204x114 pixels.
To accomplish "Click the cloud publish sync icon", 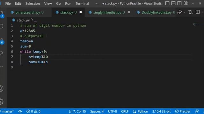I will (20, 111).
